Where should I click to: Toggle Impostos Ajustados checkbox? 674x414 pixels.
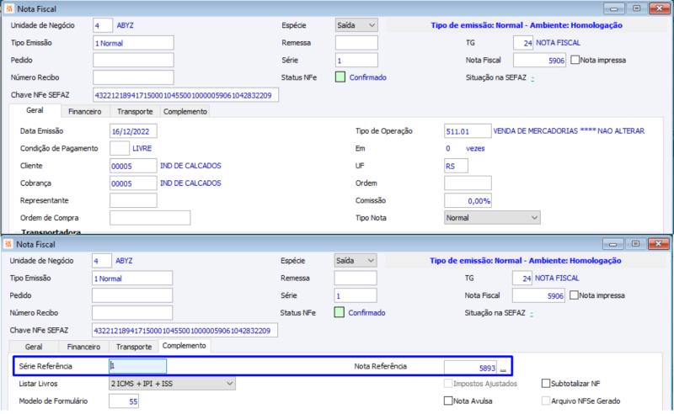(x=448, y=384)
